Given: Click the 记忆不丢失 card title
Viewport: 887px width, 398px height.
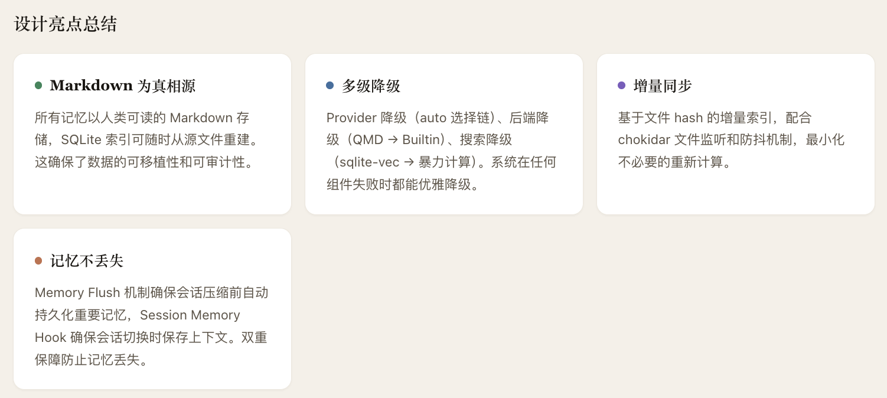Looking at the screenshot, I should [x=87, y=260].
